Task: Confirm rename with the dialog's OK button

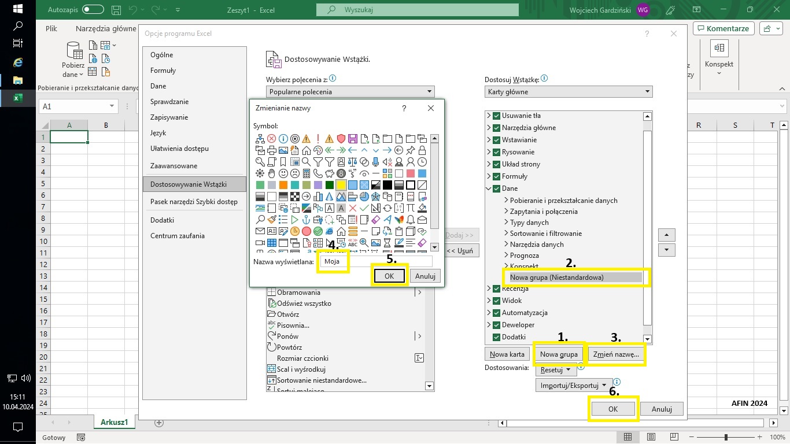Action: pos(389,276)
